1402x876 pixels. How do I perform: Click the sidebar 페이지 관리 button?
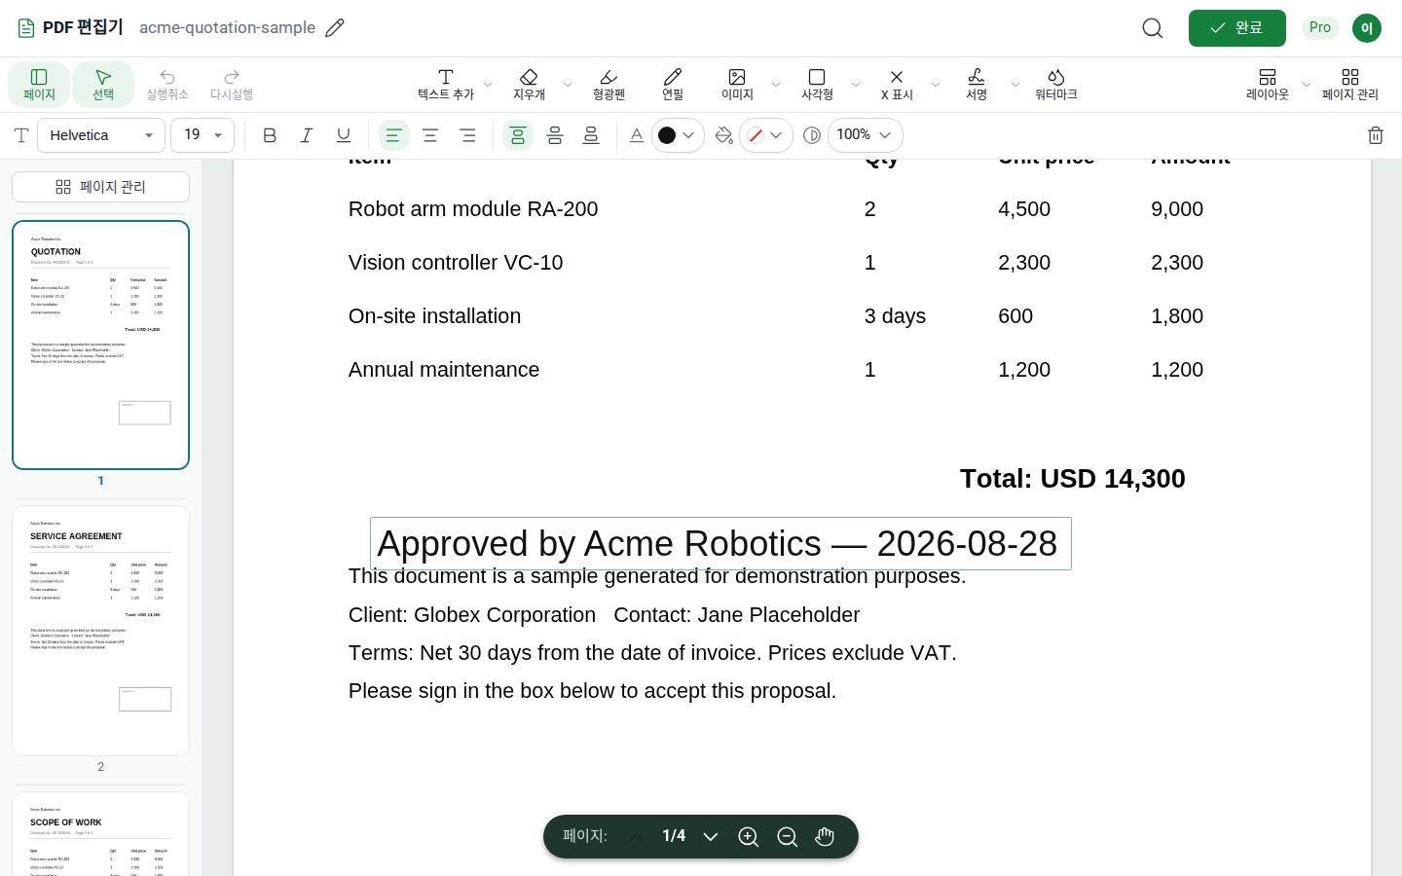[100, 187]
